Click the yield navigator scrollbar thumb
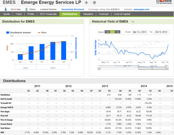This screenshot has height=135, width=174. coord(152,69)
